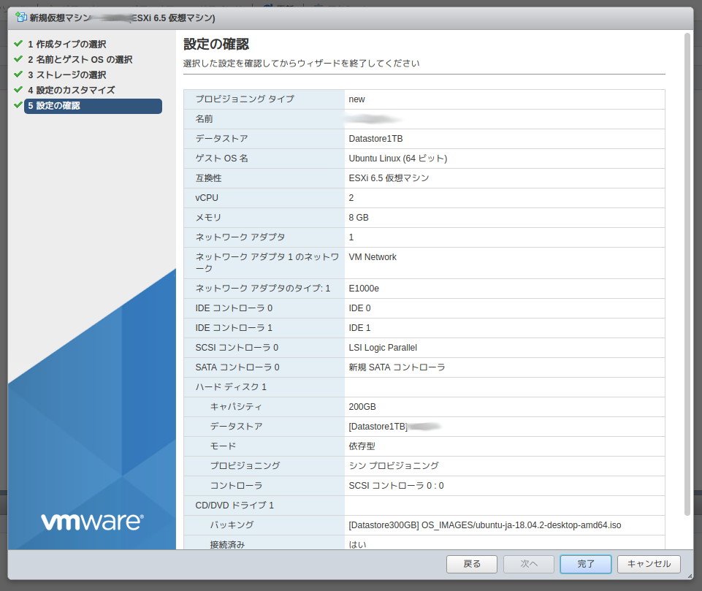Click the プロビジョニング タイプ label
Screen dimensions: 702x591
[245, 99]
